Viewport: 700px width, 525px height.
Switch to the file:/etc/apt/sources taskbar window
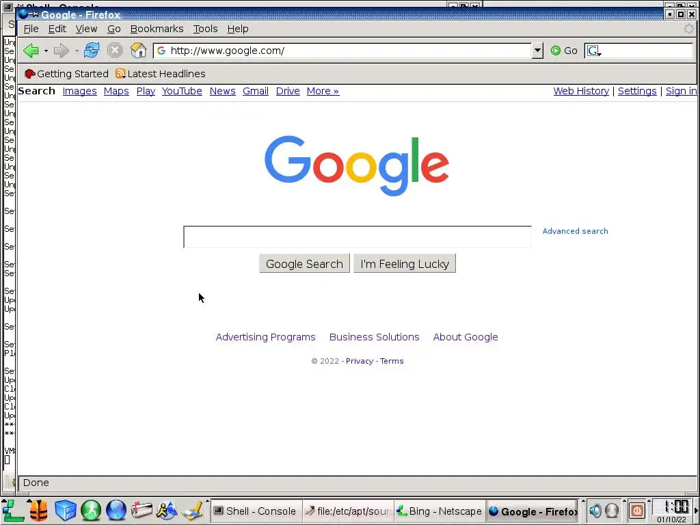348,511
